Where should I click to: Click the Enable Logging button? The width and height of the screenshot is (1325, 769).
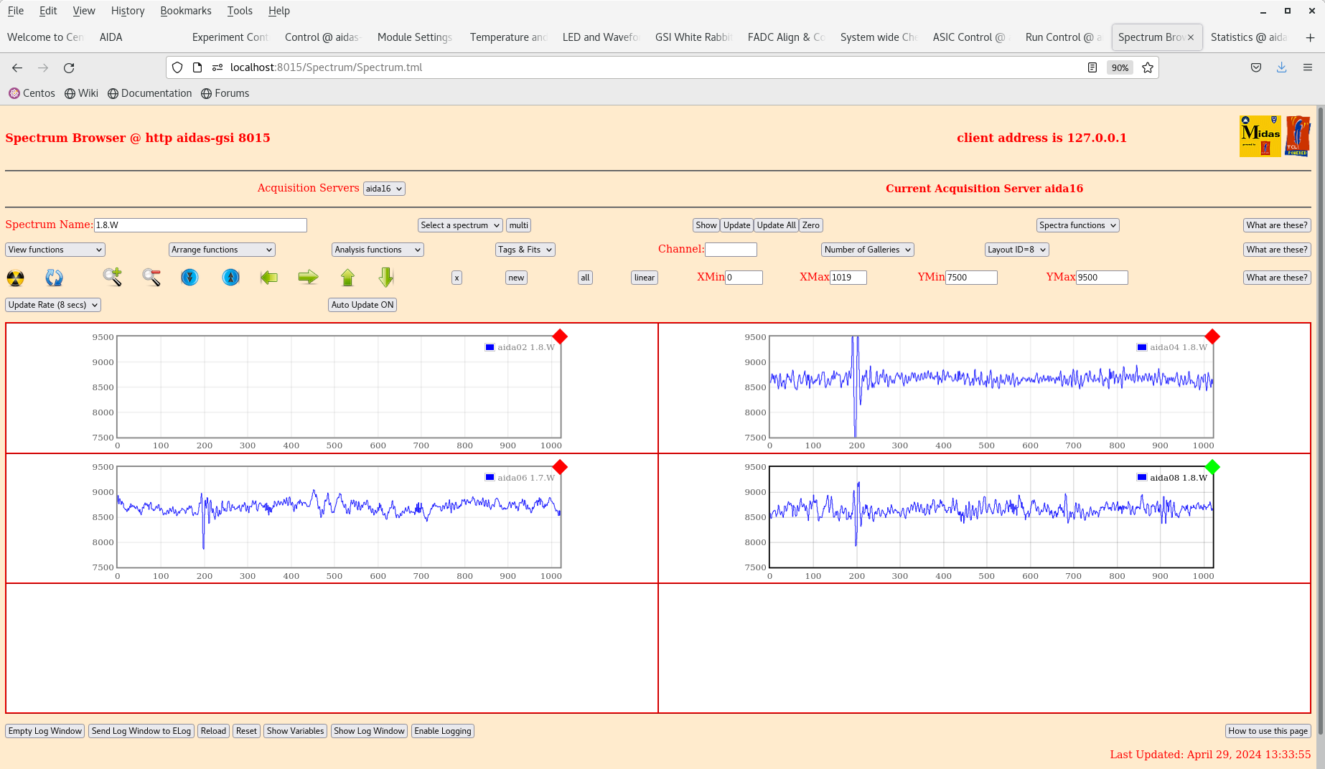point(443,731)
